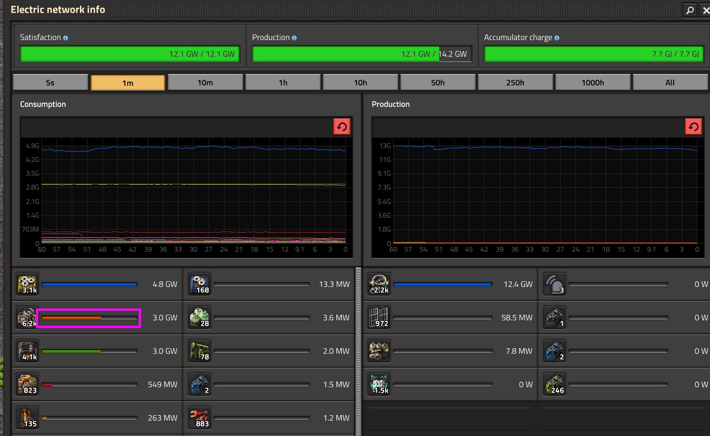Select the red wrench icon labeled 883
The width and height of the screenshot is (710, 436).
pyautogui.click(x=200, y=418)
